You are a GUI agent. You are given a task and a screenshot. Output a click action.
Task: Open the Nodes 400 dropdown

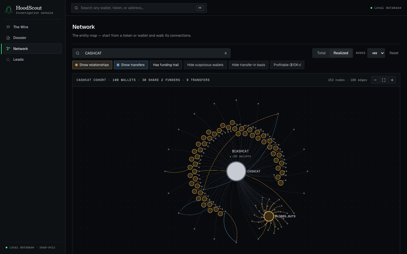point(376,53)
